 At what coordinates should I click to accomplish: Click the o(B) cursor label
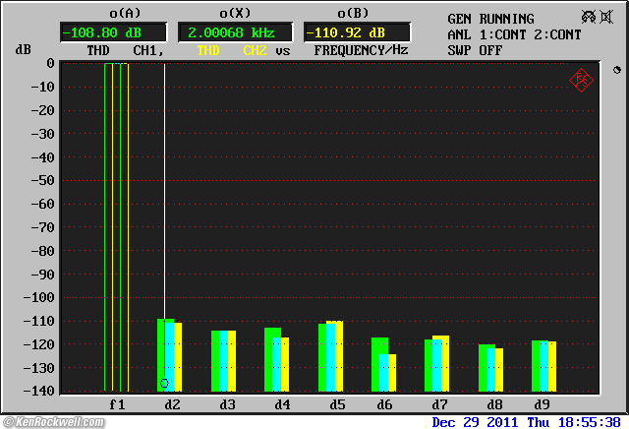pyautogui.click(x=353, y=13)
